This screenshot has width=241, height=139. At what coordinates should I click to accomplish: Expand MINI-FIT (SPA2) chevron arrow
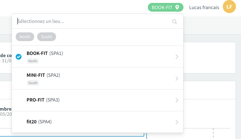177,79
